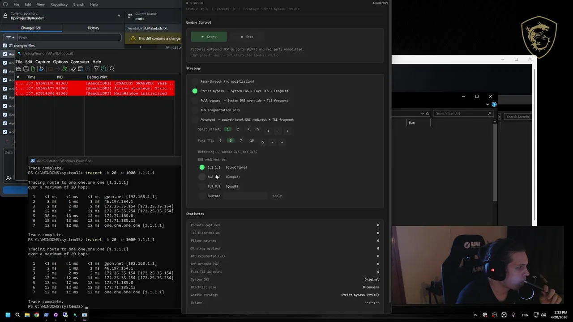573x322 pixels.
Task: Open Repository menu in GitHub Desktop
Action: pyautogui.click(x=59, y=4)
